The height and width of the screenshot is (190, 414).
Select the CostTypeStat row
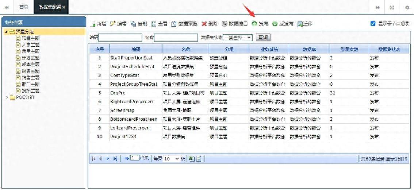[249, 75]
